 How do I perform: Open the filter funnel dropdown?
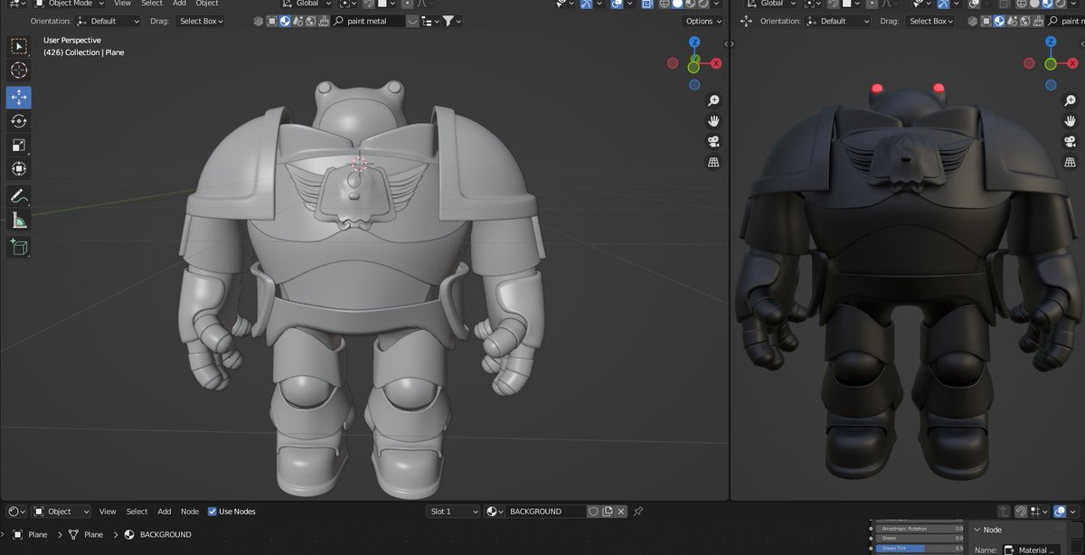451,21
